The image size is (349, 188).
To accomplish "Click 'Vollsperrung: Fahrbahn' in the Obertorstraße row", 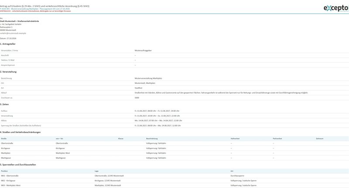I will [156, 143].
